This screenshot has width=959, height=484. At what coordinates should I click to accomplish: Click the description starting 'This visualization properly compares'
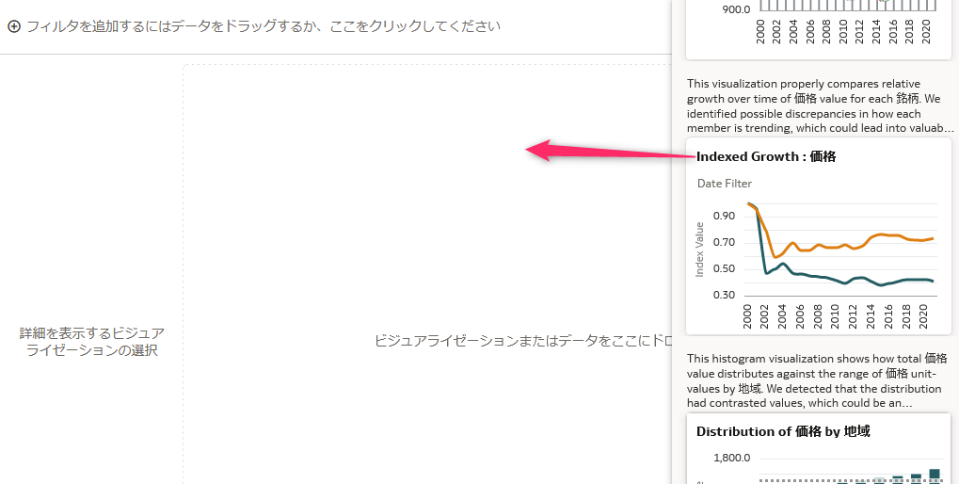coord(820,105)
